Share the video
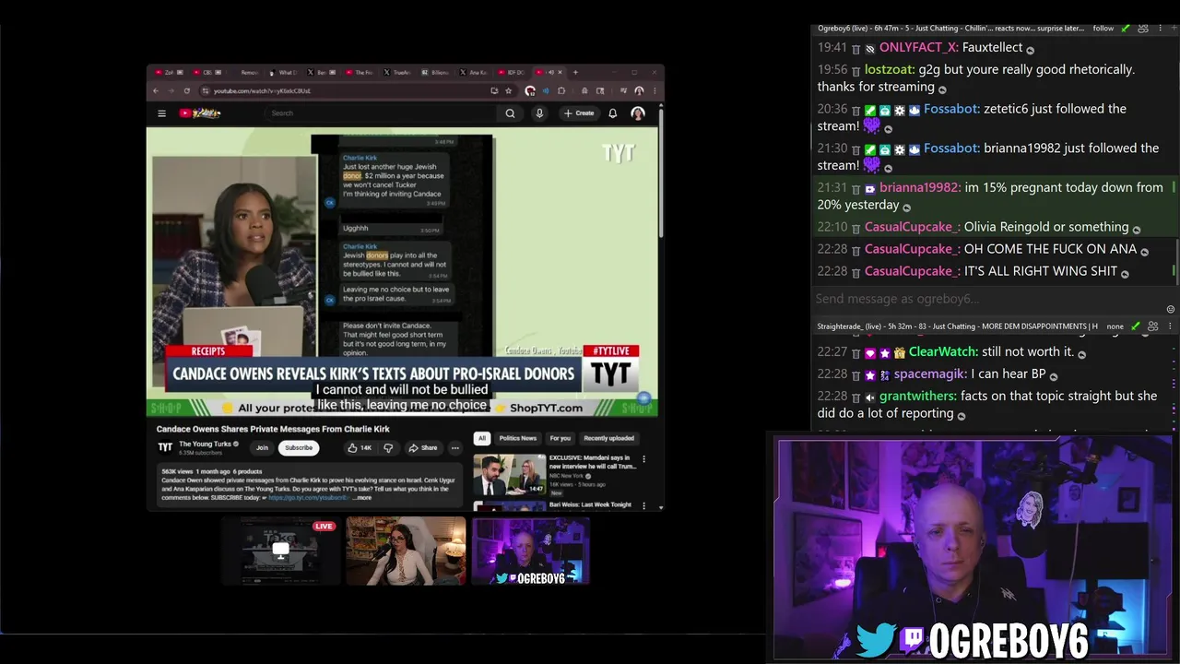Image resolution: width=1180 pixels, height=664 pixels. pos(423,447)
